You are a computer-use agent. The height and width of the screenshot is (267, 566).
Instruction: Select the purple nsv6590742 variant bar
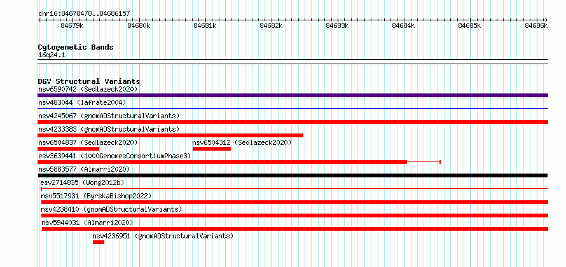click(293, 95)
